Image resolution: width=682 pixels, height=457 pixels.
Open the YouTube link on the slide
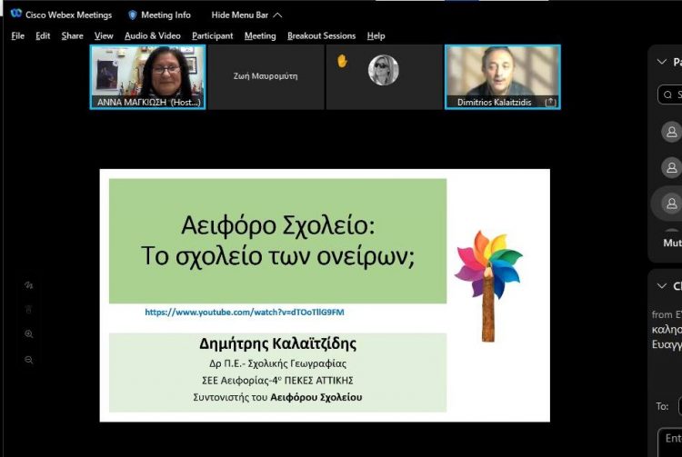pyautogui.click(x=245, y=312)
